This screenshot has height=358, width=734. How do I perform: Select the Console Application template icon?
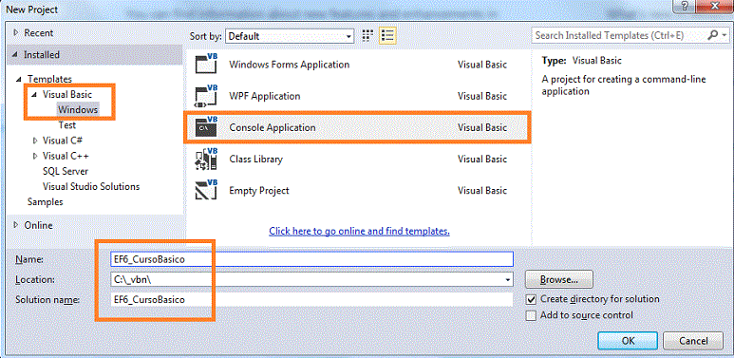(206, 127)
